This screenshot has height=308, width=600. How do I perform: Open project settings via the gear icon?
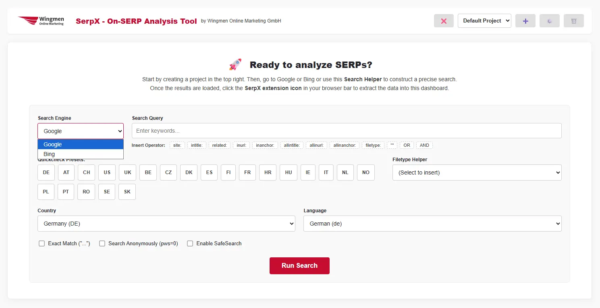click(549, 21)
